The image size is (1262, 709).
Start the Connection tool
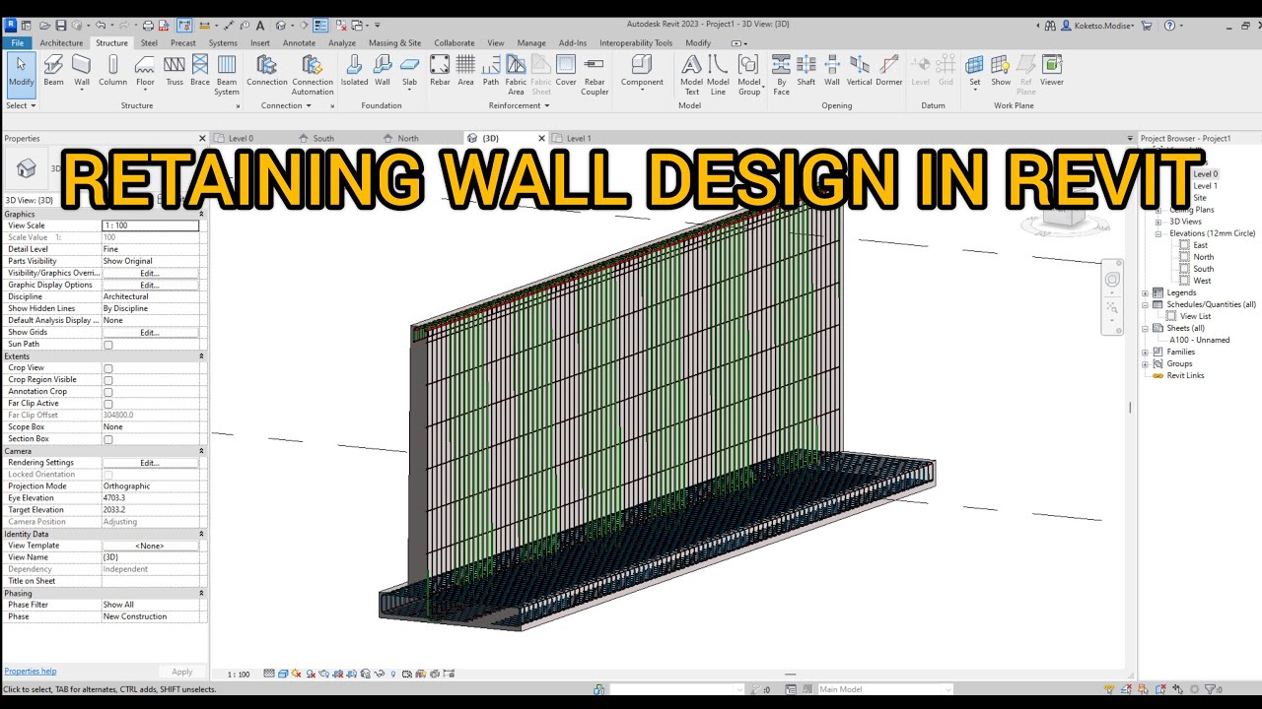click(x=267, y=71)
